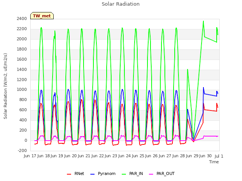Click the TW_met annotation label

[x=42, y=16]
